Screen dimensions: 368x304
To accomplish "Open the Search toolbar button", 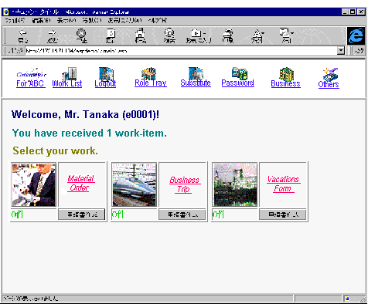I will [x=169, y=36].
